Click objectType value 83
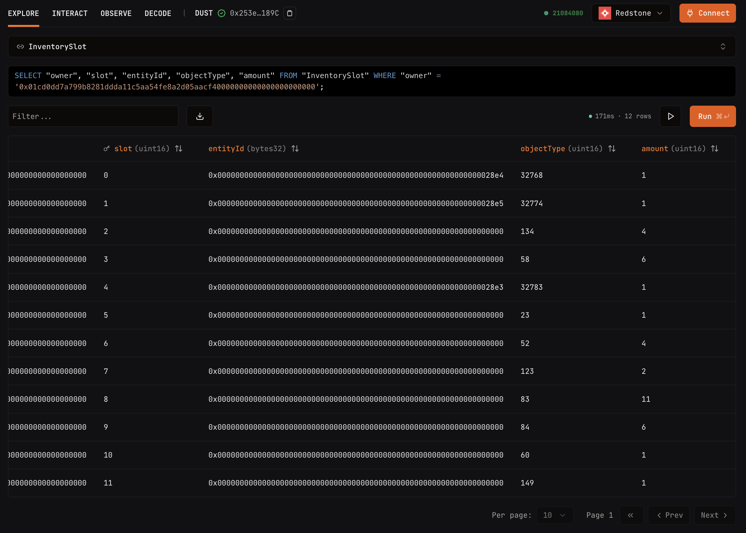This screenshot has height=533, width=746. [525, 399]
